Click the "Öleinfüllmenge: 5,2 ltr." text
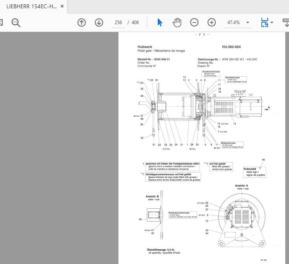289x264 pixels. (x=161, y=250)
